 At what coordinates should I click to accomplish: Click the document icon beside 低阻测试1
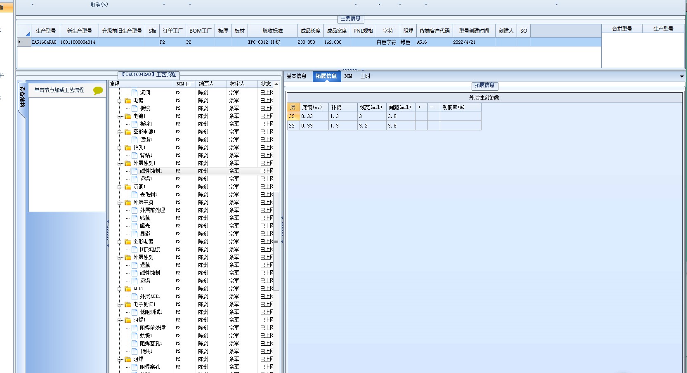(135, 312)
